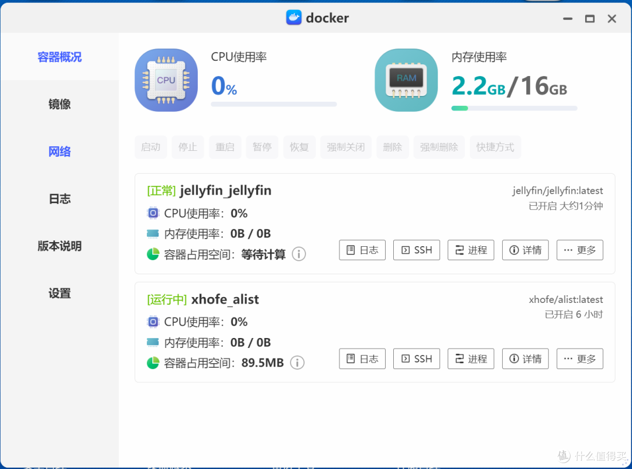Image resolution: width=632 pixels, height=469 pixels.
Task: Open SSH for jellyfin_jellyfin container
Action: coord(417,250)
